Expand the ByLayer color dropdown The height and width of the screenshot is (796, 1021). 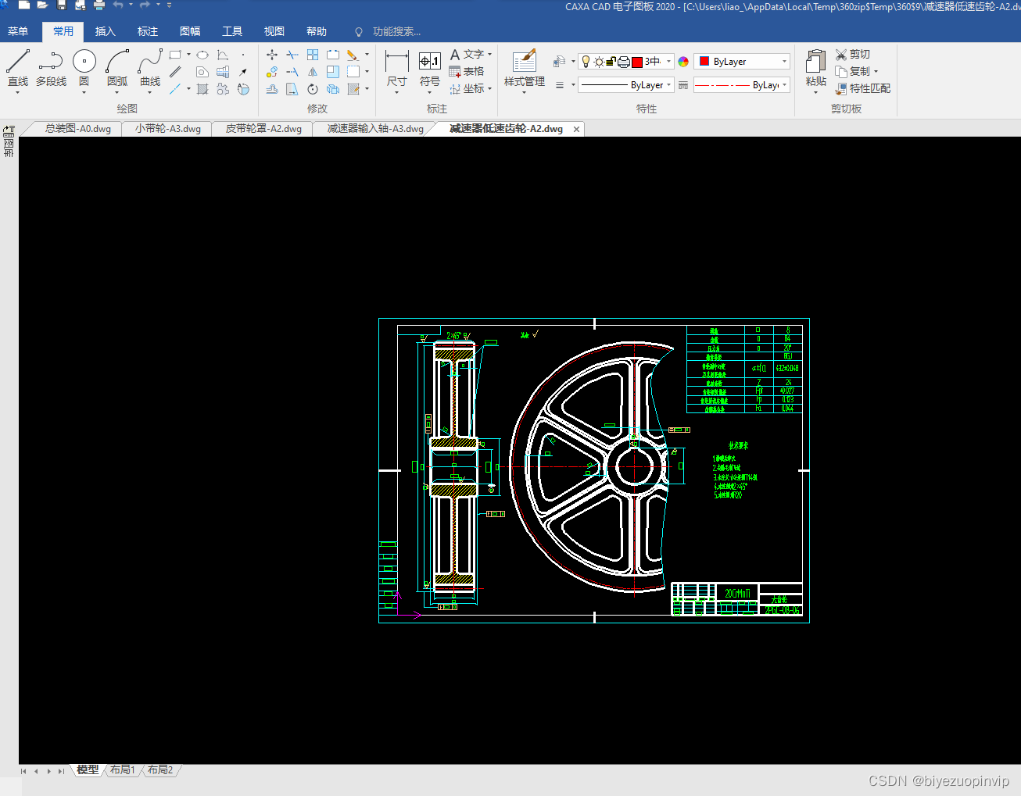click(784, 62)
